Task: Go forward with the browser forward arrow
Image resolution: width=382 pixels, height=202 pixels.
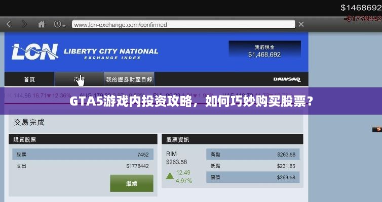Action: click(x=24, y=24)
